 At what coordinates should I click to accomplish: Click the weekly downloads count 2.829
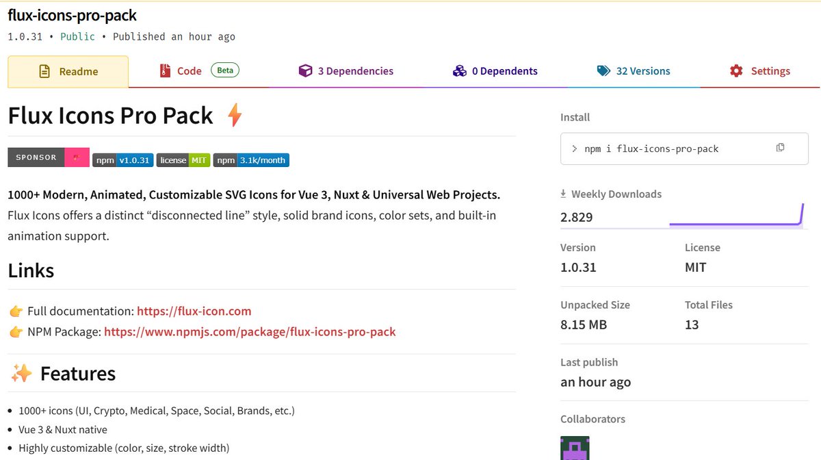click(577, 218)
